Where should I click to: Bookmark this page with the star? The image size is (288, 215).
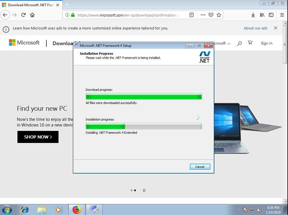(x=219, y=15)
